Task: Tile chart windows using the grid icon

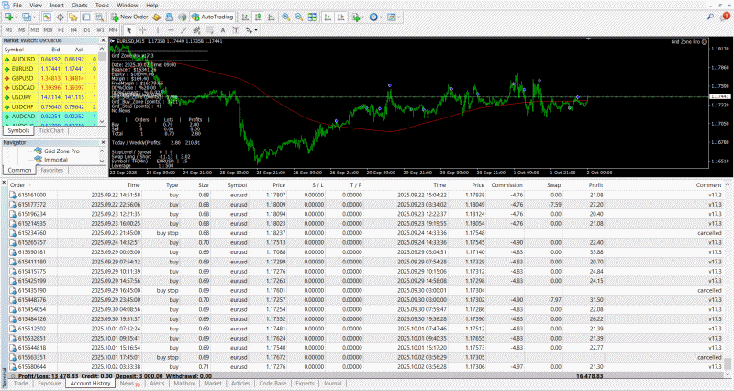Action: click(x=312, y=17)
